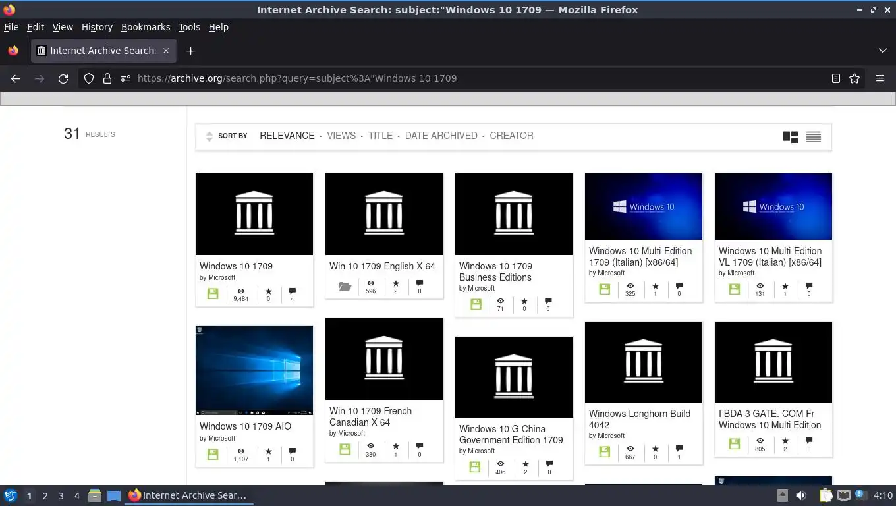896x506 pixels.
Task: Click the 4:10 clock in taskbar
Action: pyautogui.click(x=883, y=495)
